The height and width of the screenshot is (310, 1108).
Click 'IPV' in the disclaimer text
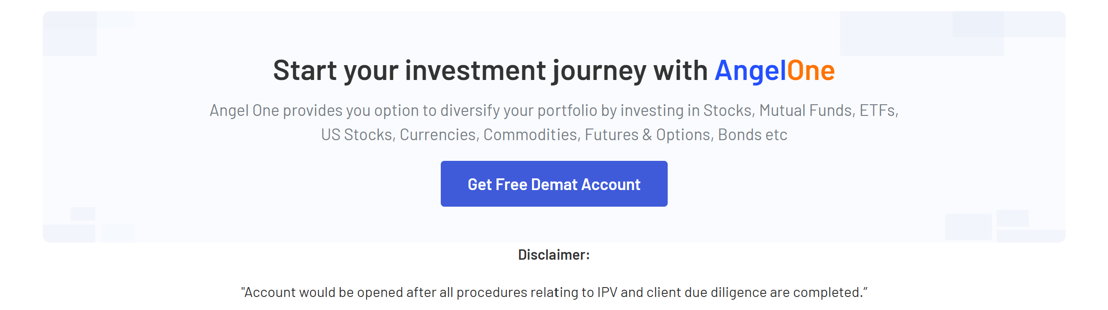607,292
